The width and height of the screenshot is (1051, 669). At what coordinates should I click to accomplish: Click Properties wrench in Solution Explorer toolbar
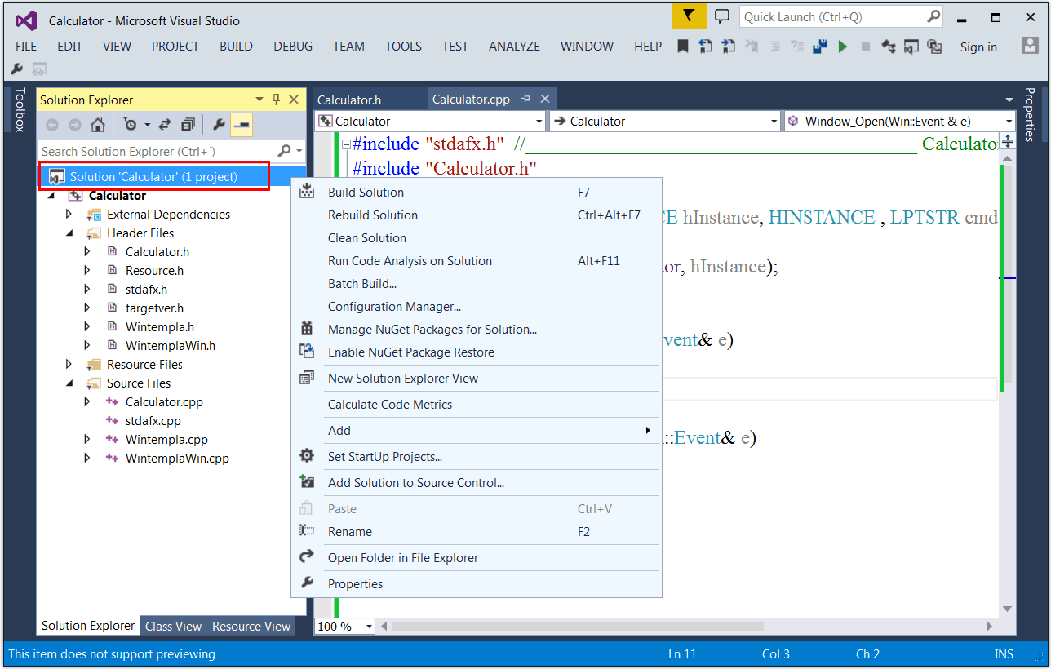tap(219, 125)
